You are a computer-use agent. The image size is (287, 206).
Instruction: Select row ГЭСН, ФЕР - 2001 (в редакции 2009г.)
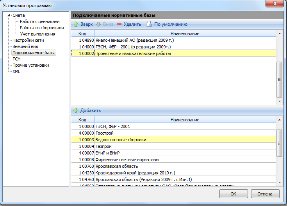(x=173, y=47)
